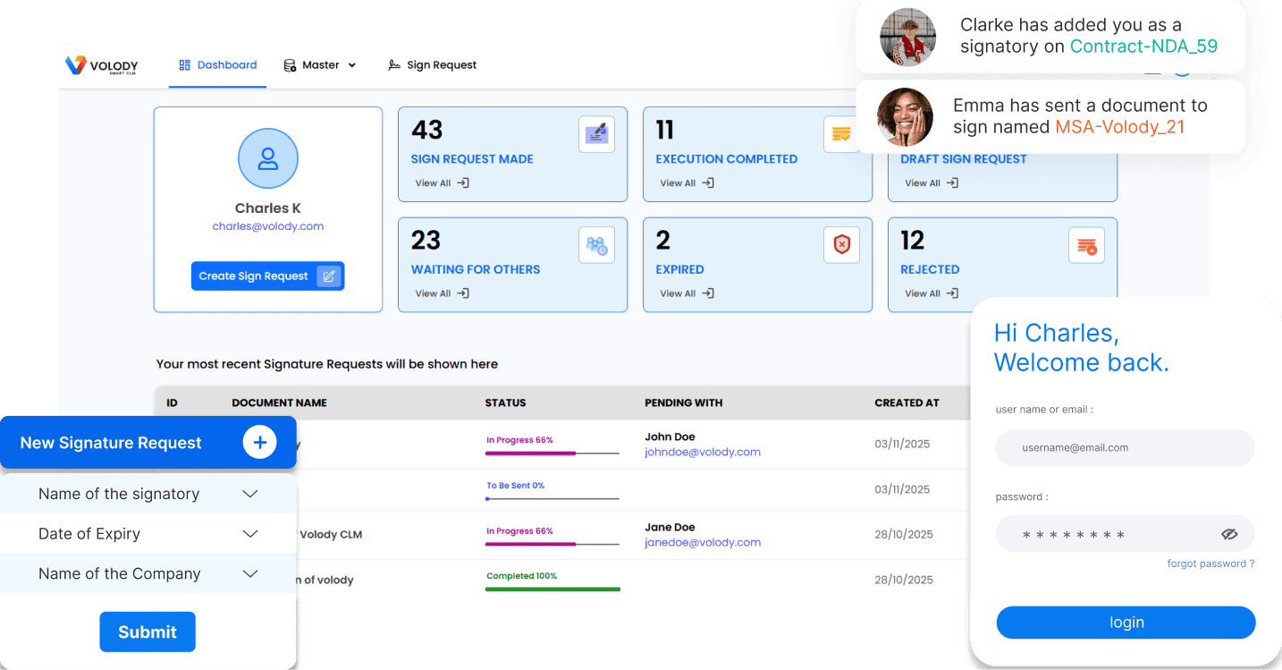Click the login button
The height and width of the screenshot is (670, 1282).
click(1126, 623)
